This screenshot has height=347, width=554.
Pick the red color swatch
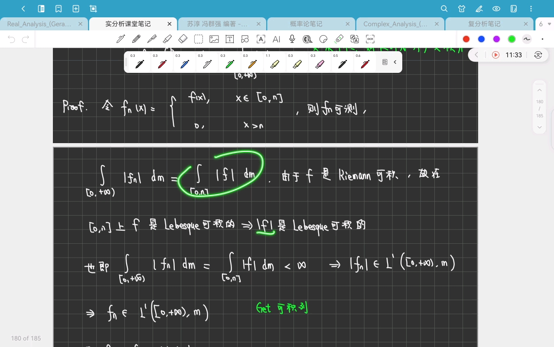(466, 39)
